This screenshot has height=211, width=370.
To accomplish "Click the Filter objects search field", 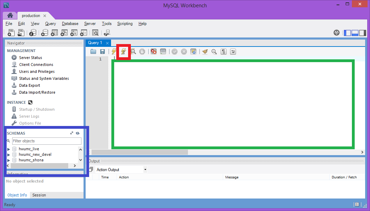I will click(47, 141).
